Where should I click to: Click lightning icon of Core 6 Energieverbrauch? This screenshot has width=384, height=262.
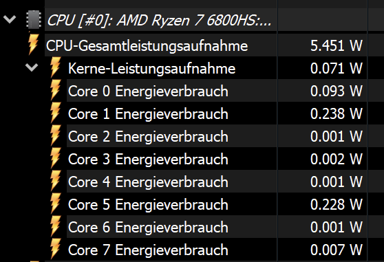pyautogui.click(x=55, y=226)
